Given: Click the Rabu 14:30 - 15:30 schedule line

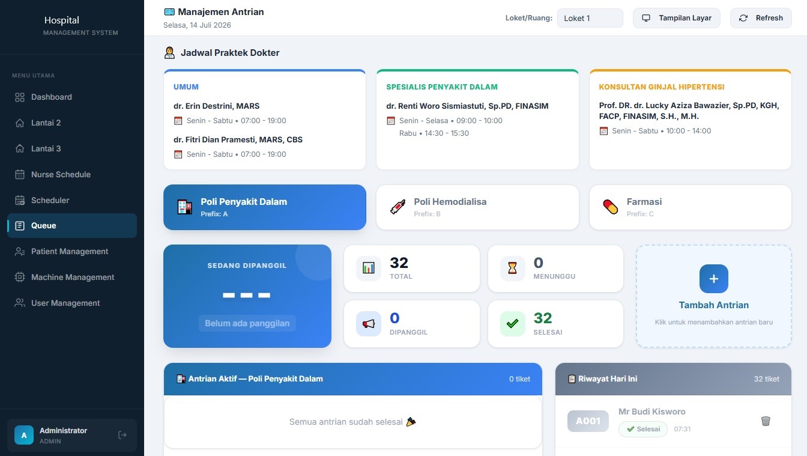Looking at the screenshot, I should point(434,133).
